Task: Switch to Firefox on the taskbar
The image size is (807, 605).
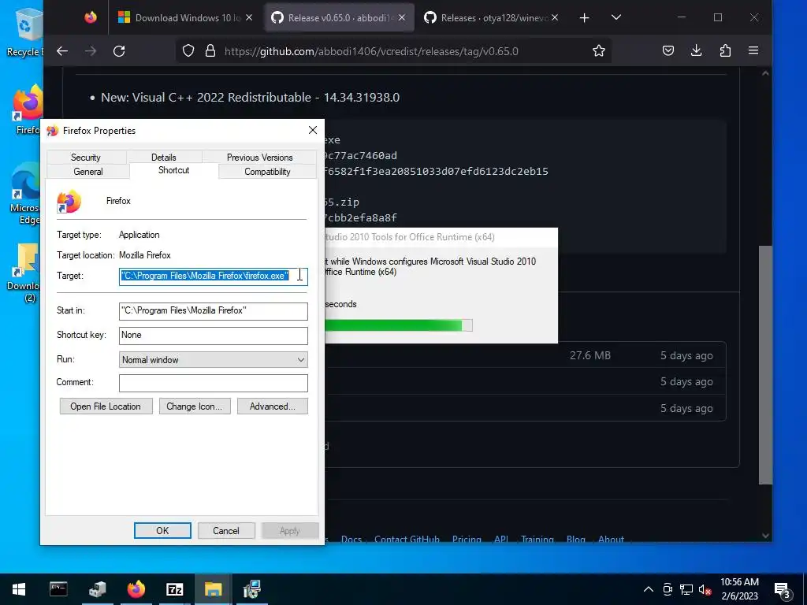Action: coord(136,589)
